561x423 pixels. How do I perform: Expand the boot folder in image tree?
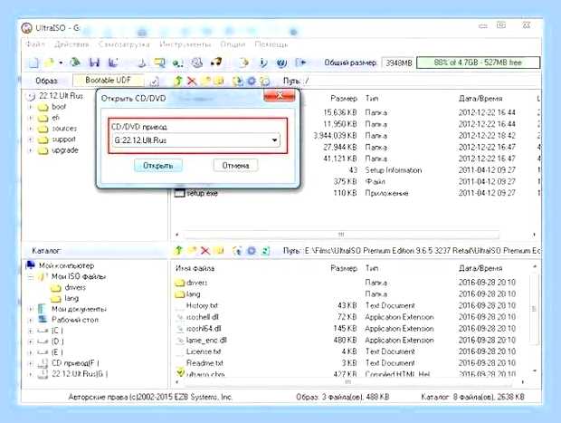pyautogui.click(x=30, y=107)
